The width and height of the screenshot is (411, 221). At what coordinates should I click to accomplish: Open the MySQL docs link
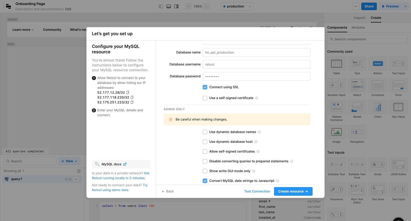click(x=121, y=164)
